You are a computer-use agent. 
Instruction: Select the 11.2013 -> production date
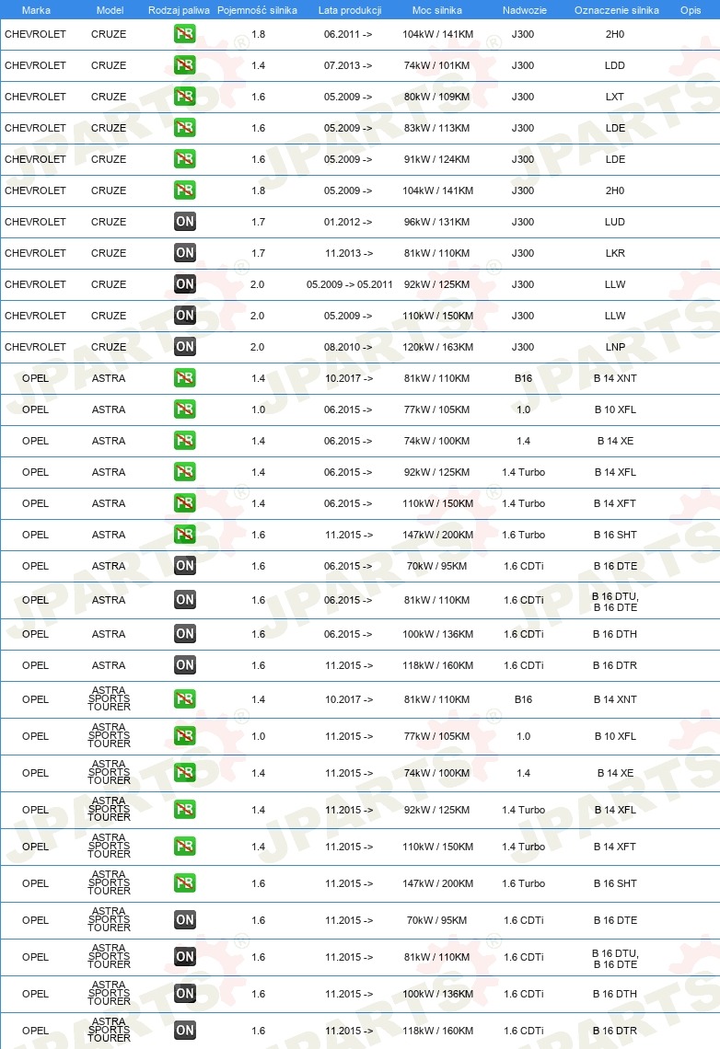[x=349, y=254]
